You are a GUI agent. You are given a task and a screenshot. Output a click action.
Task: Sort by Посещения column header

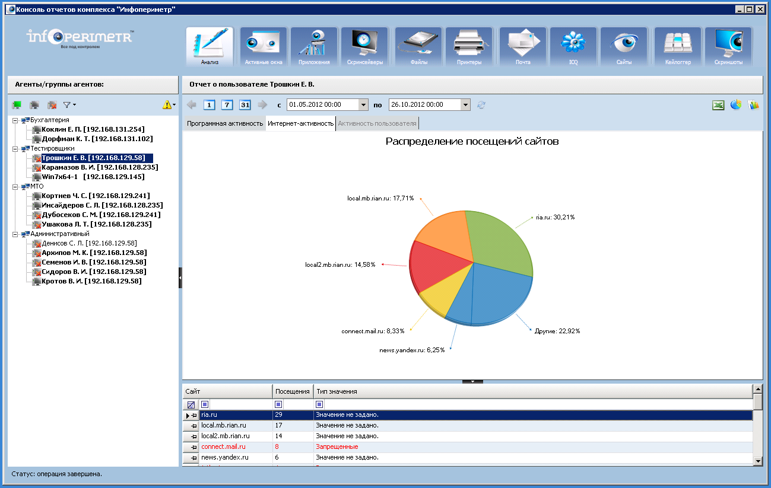292,391
